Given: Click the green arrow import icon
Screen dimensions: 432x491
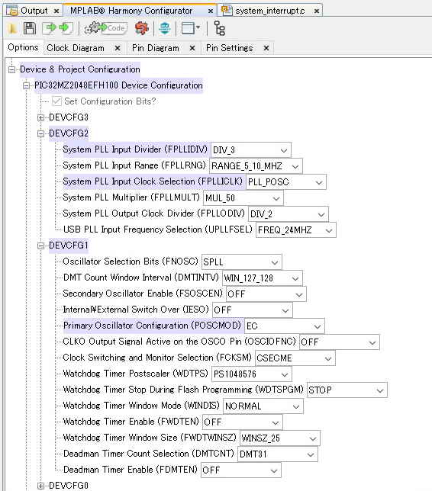Looking at the screenshot, I should 50,28.
